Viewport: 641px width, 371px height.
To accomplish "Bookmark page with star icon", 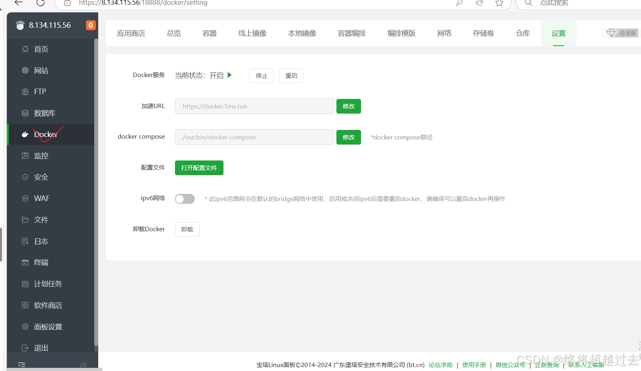I will pos(499,3).
